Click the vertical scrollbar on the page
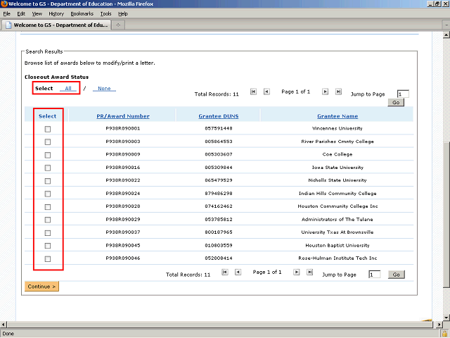Viewport: 450px width, 338px height. pyautogui.click(x=445, y=211)
